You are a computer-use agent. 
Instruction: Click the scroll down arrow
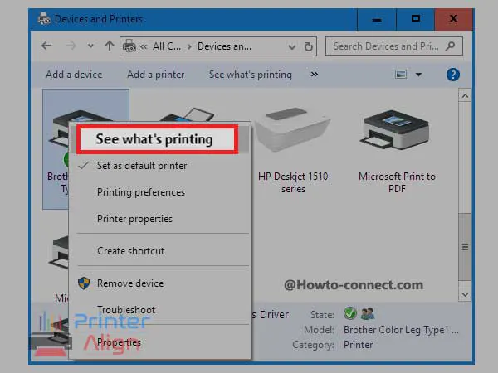tap(465, 294)
